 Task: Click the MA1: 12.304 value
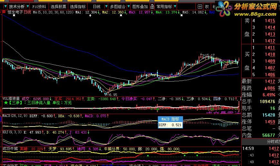pyautogui.click(x=87, y=12)
